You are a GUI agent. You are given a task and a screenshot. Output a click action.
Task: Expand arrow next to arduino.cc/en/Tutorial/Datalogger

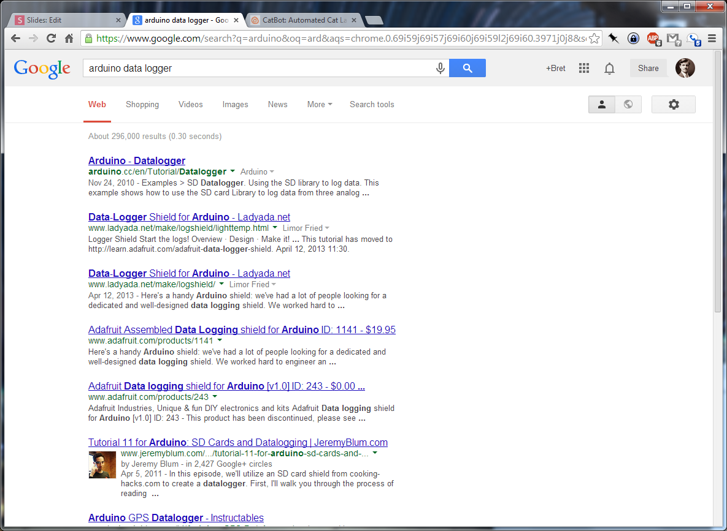point(233,171)
